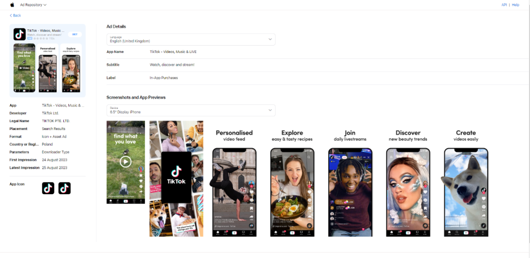The height and width of the screenshot is (258, 530).
Task: Select the 'TIKTOK PTE. LTD.' legal name value
Action: click(x=56, y=121)
